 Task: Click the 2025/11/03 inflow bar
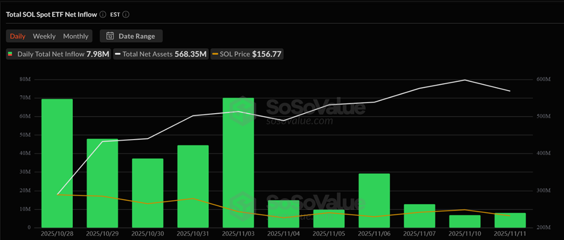(238, 163)
